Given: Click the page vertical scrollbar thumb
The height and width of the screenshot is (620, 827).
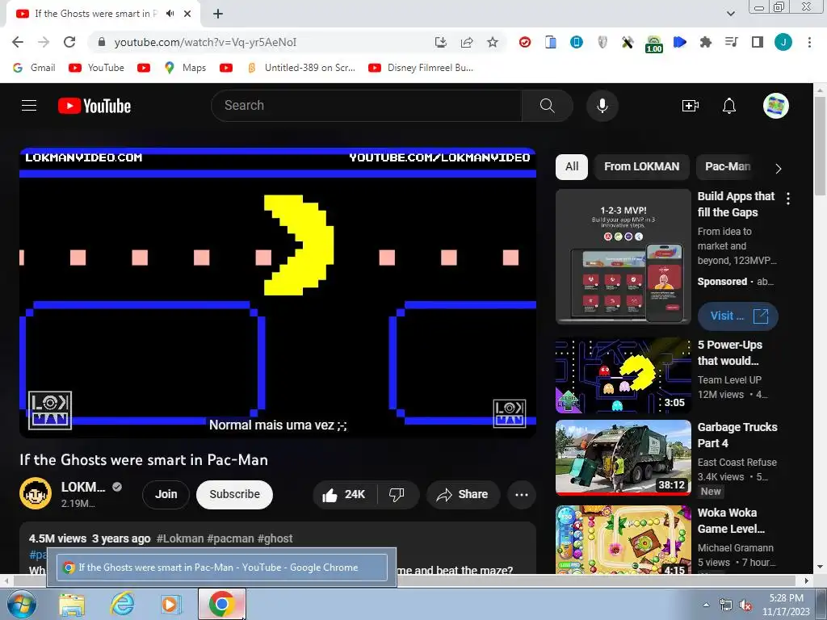Looking at the screenshot, I should point(820,148).
